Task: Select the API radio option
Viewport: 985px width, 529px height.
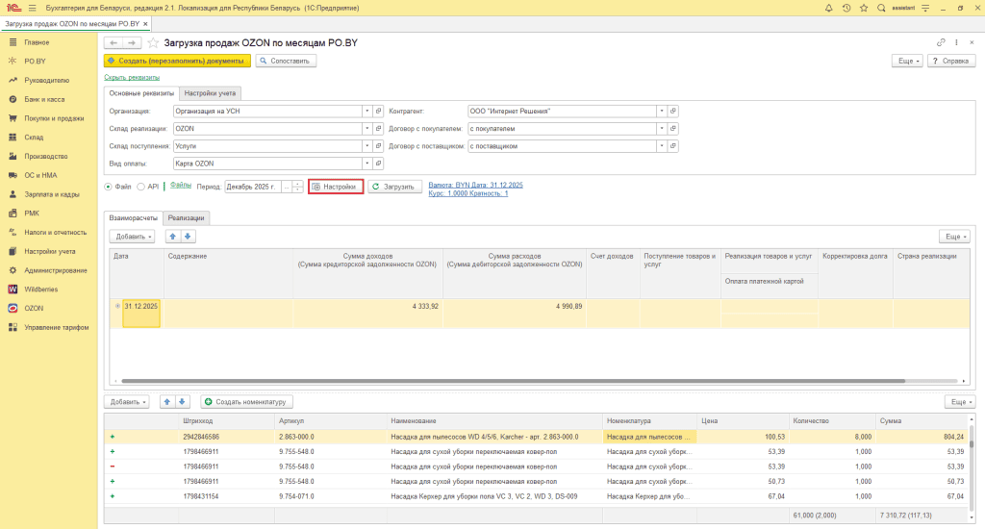Action: click(140, 187)
